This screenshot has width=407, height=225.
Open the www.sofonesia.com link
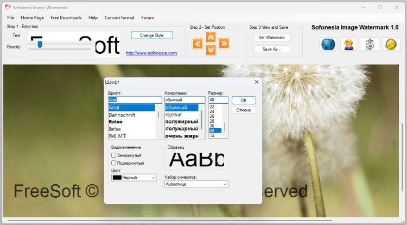(x=151, y=53)
